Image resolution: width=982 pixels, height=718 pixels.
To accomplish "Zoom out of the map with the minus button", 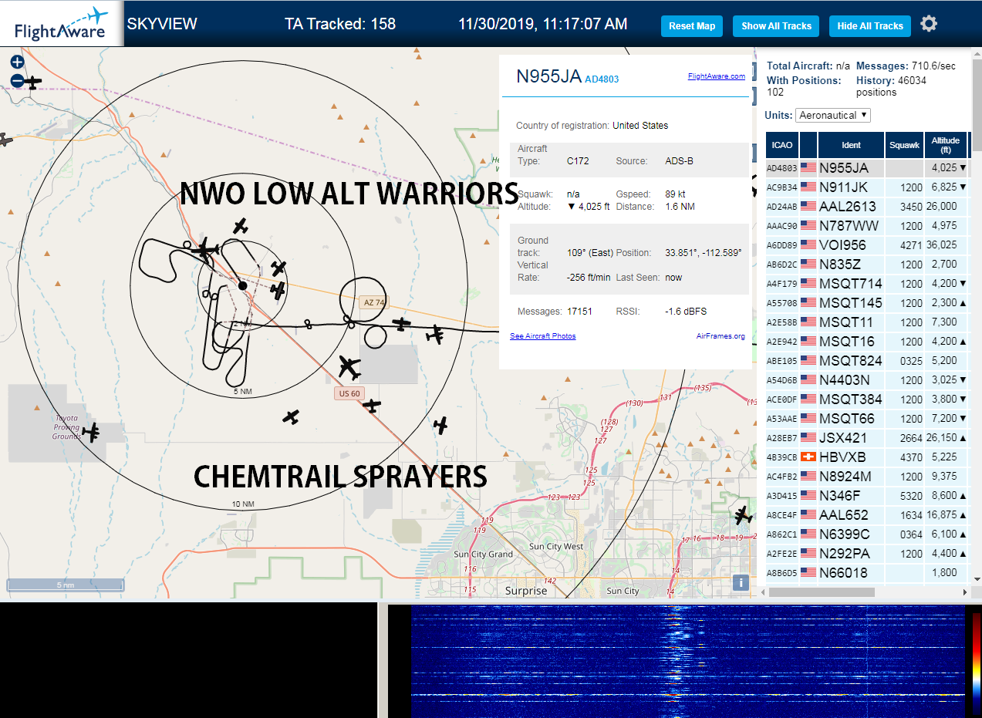I will pyautogui.click(x=17, y=80).
